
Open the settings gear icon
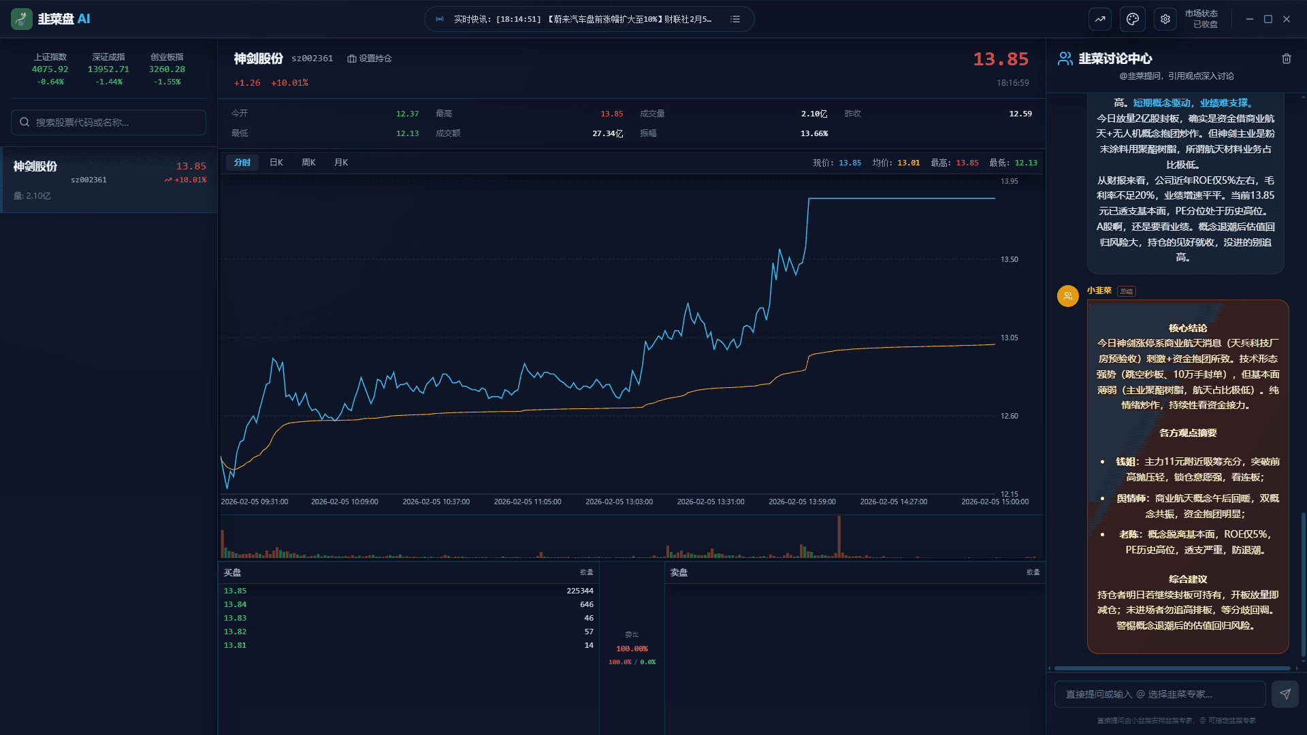pyautogui.click(x=1165, y=19)
